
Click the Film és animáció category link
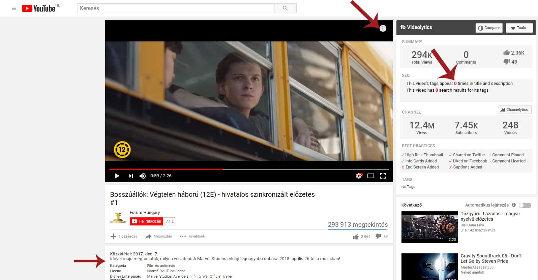[x=161, y=266]
